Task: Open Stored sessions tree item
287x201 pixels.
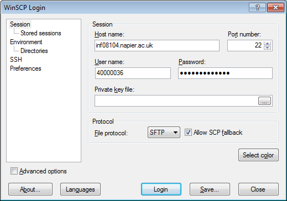Action: coord(41,33)
